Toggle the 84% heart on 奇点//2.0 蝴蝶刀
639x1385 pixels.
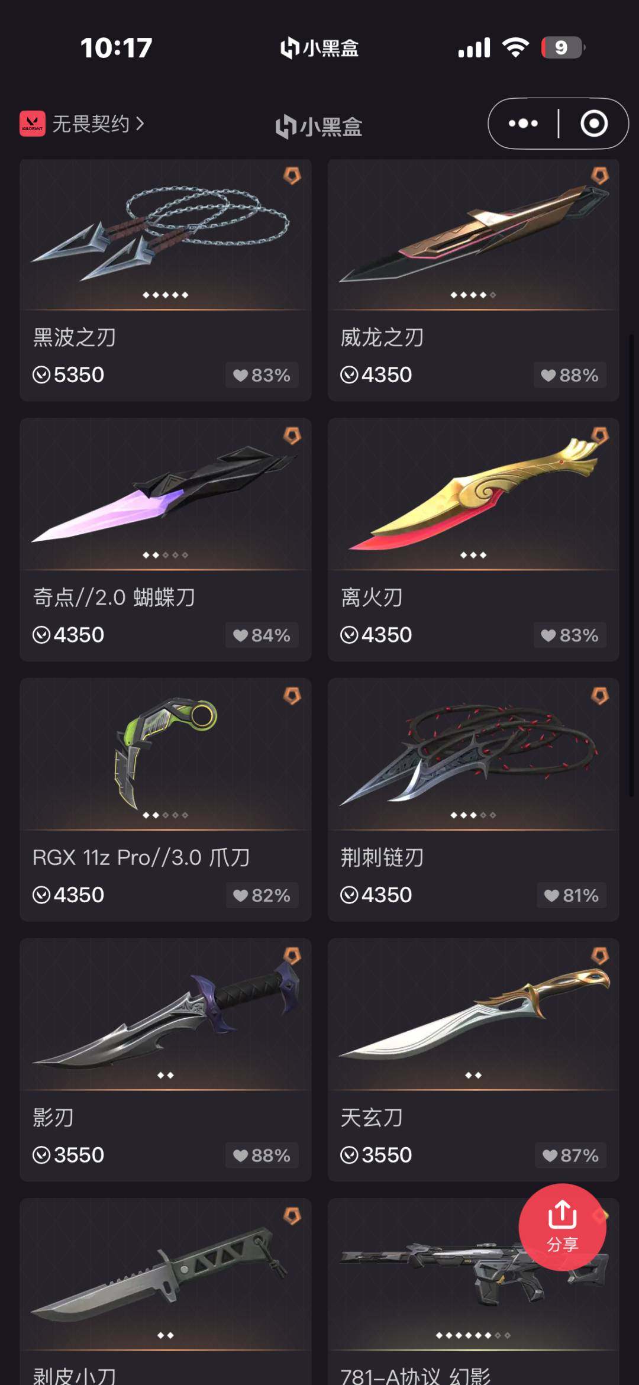point(262,635)
